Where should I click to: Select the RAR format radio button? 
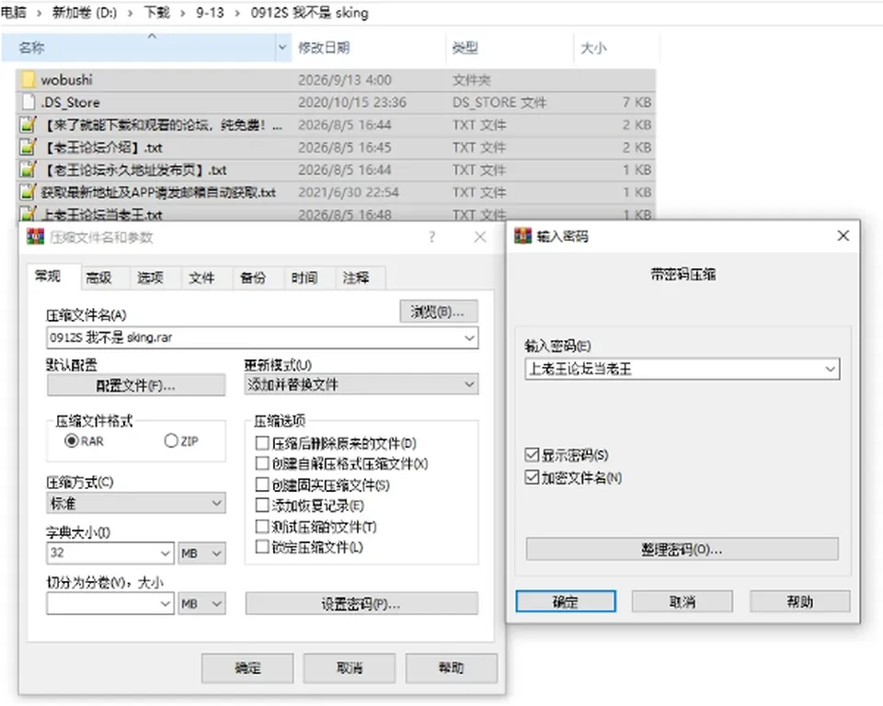point(71,441)
